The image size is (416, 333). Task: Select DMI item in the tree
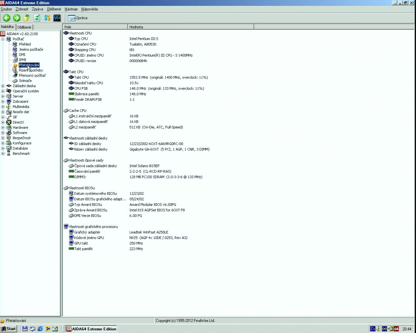22,55
